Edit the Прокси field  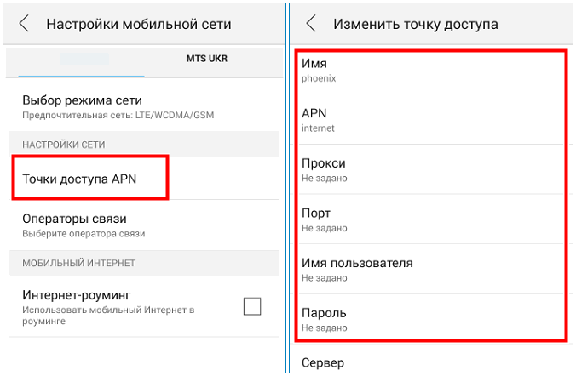click(430, 169)
